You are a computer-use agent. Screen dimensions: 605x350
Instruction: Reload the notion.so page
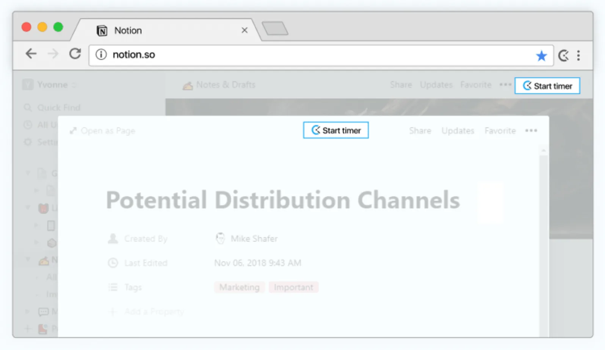tap(75, 54)
